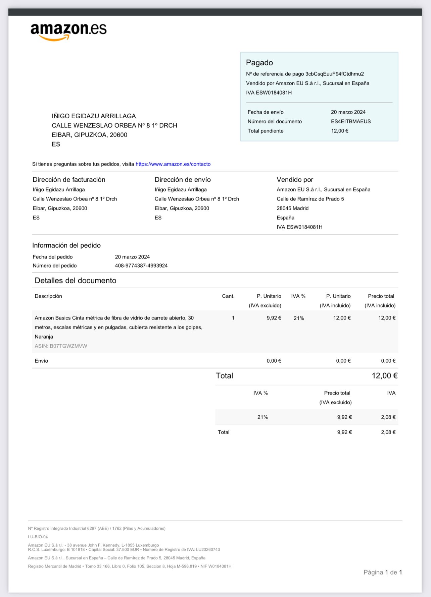Screen dimensions: 431x597
Task: Click 'Nº Registro Integrado Industrial 6297' footer line
Action: tap(97, 528)
